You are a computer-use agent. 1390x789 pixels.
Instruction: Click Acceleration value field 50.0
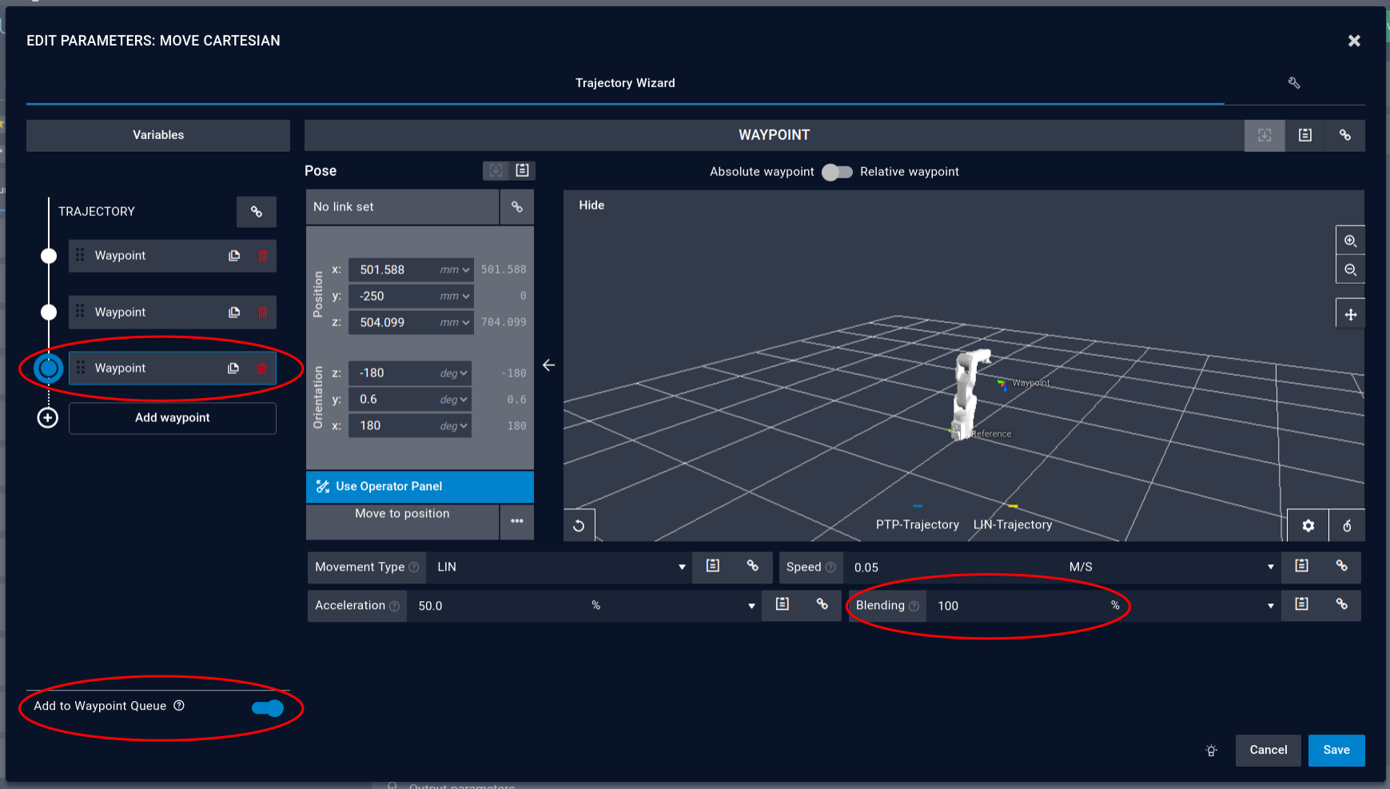coord(497,606)
